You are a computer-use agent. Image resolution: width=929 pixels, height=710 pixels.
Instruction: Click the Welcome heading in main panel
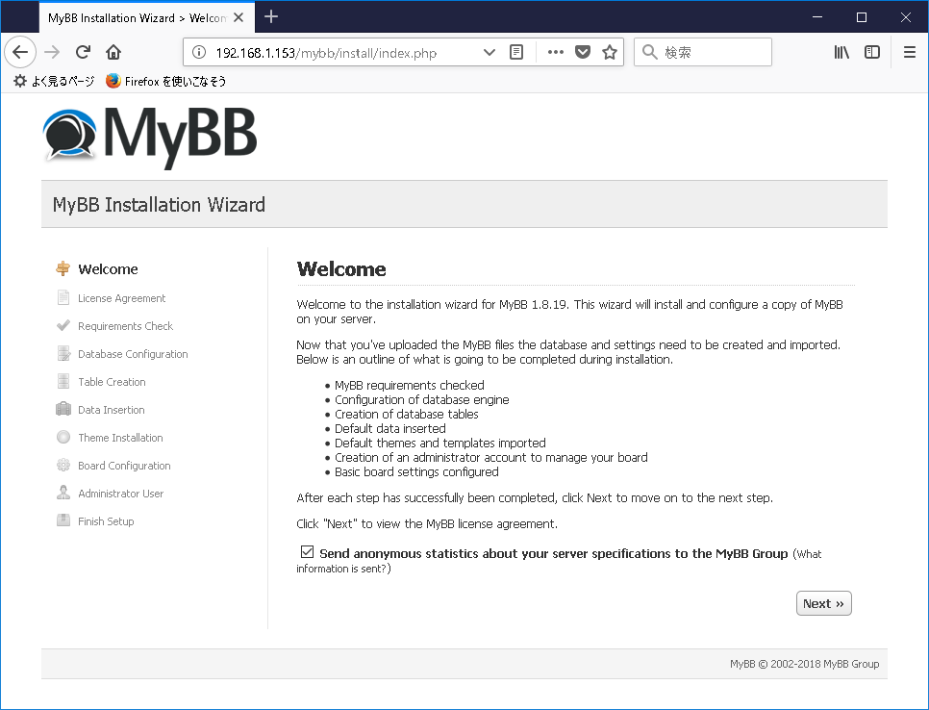pos(341,269)
